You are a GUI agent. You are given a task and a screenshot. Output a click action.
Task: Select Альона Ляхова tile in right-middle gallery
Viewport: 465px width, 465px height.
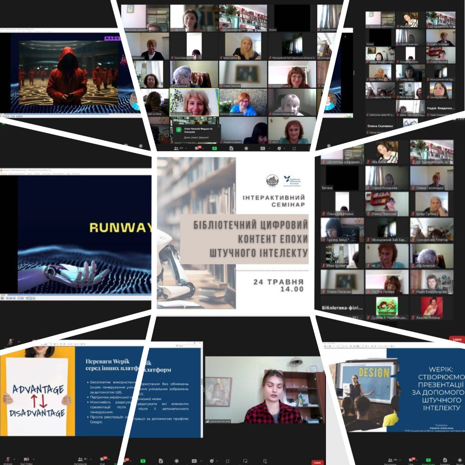432,308
